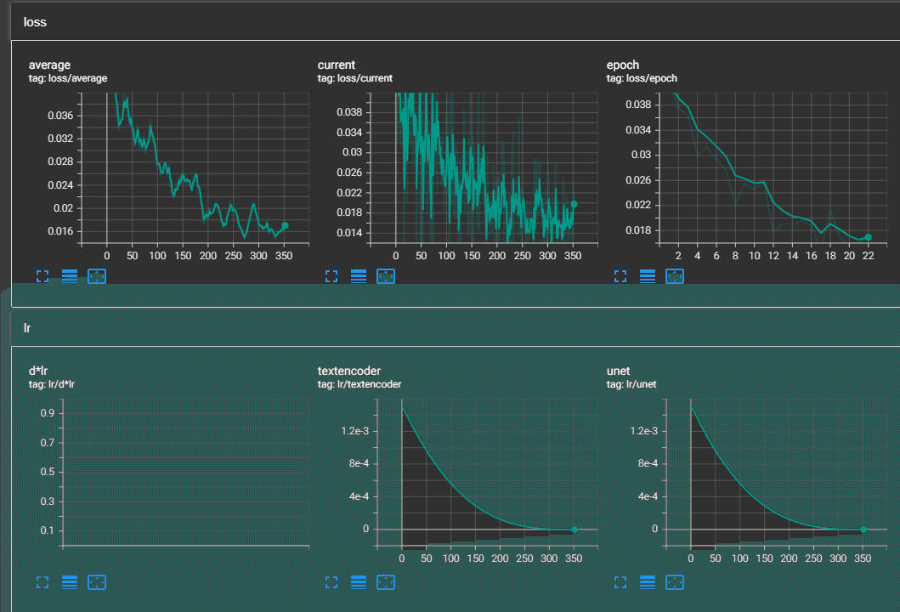Expand the loss/epoch chart to full size
Image resolution: width=900 pixels, height=612 pixels.
620,276
